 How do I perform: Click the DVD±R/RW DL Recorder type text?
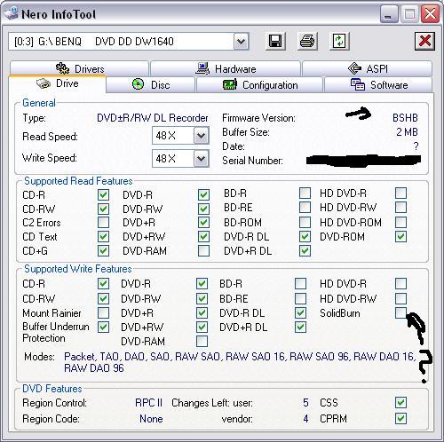point(153,118)
